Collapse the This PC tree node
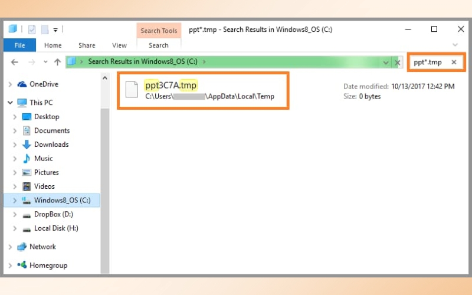Viewport: 472px width, 295px height. pyautogui.click(x=10, y=103)
